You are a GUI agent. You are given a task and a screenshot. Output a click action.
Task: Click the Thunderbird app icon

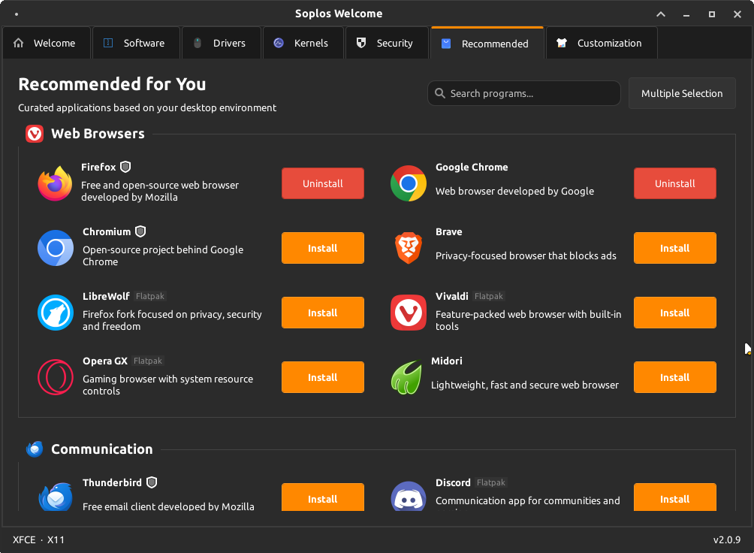click(56, 496)
